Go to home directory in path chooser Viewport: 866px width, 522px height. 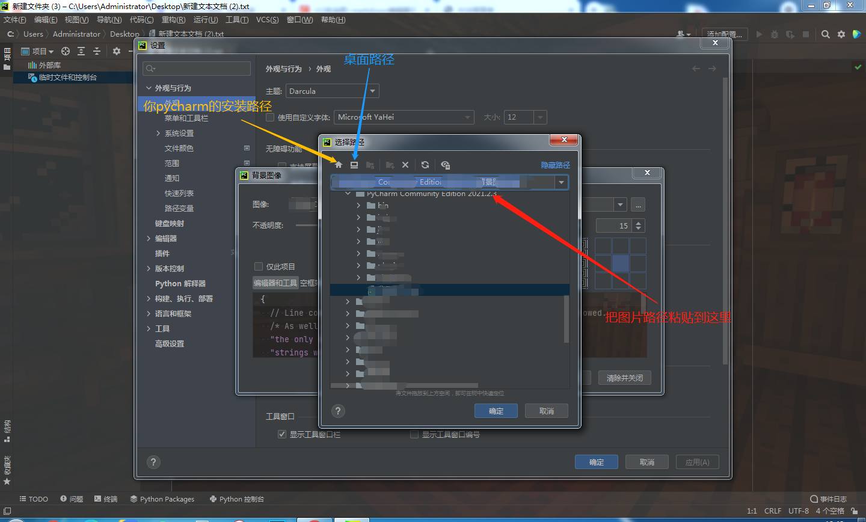click(x=339, y=165)
